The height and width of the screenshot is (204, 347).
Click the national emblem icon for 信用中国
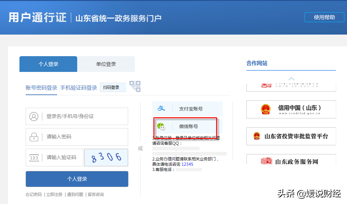pos(266,109)
